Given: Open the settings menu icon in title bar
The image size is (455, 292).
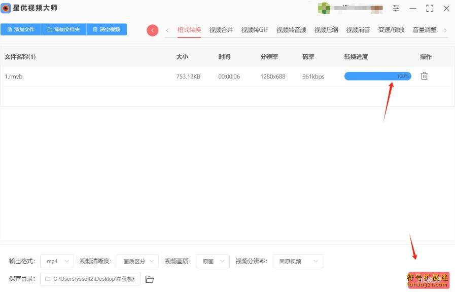Looking at the screenshot, I should coord(396,9).
